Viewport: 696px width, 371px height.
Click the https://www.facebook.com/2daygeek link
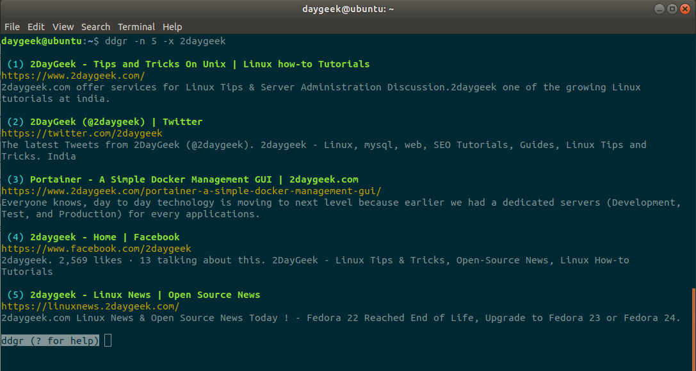point(96,249)
